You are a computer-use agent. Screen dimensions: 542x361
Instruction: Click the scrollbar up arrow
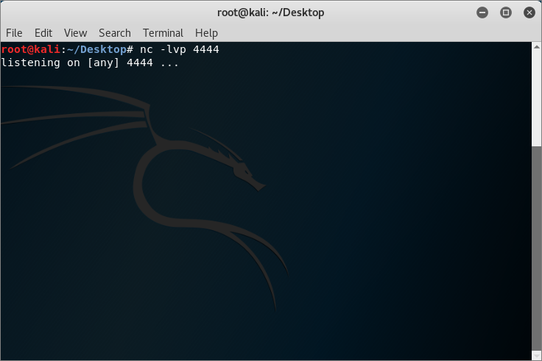click(536, 47)
